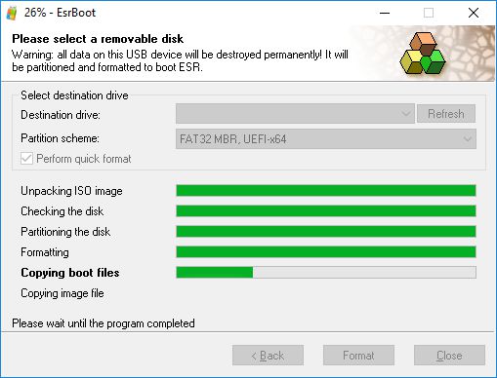The image size is (497, 378).
Task: Click the Back button
Action: click(268, 356)
